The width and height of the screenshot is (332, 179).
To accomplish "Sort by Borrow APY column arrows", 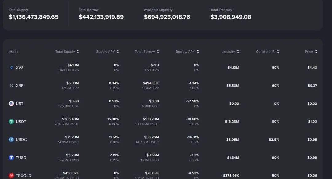I will 198,52.
